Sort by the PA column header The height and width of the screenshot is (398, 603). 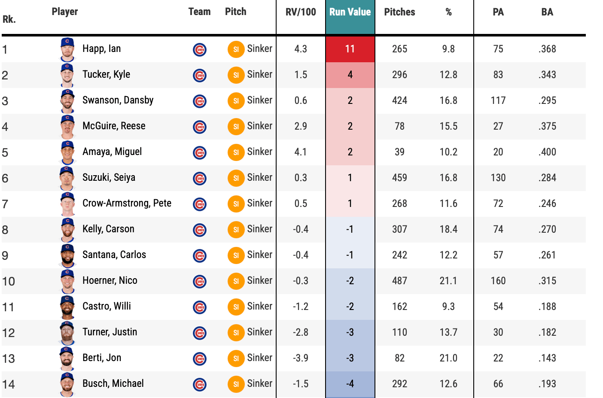tap(498, 12)
